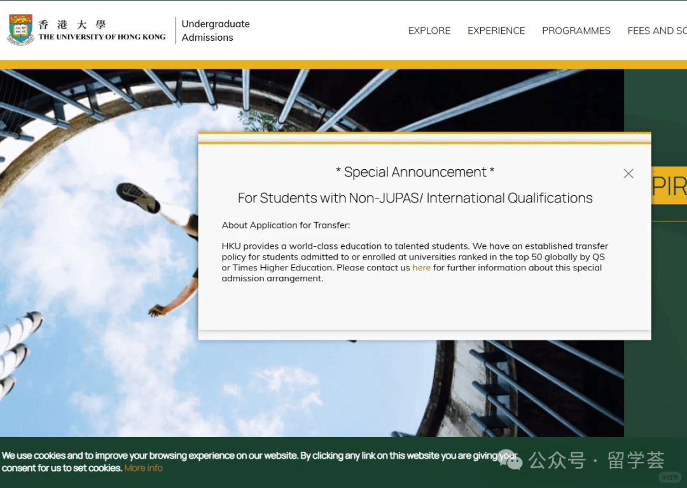Open the PROGRAMMES menu
Screen dimensions: 687x488
pos(576,31)
